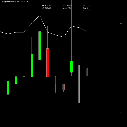The width and height of the screenshot is (127, 127).
Task: Click the 'OH: 0' reading
Action: pos(86,8)
